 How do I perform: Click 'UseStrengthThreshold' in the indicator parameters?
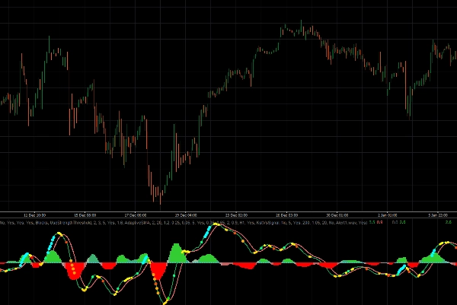[71, 223]
